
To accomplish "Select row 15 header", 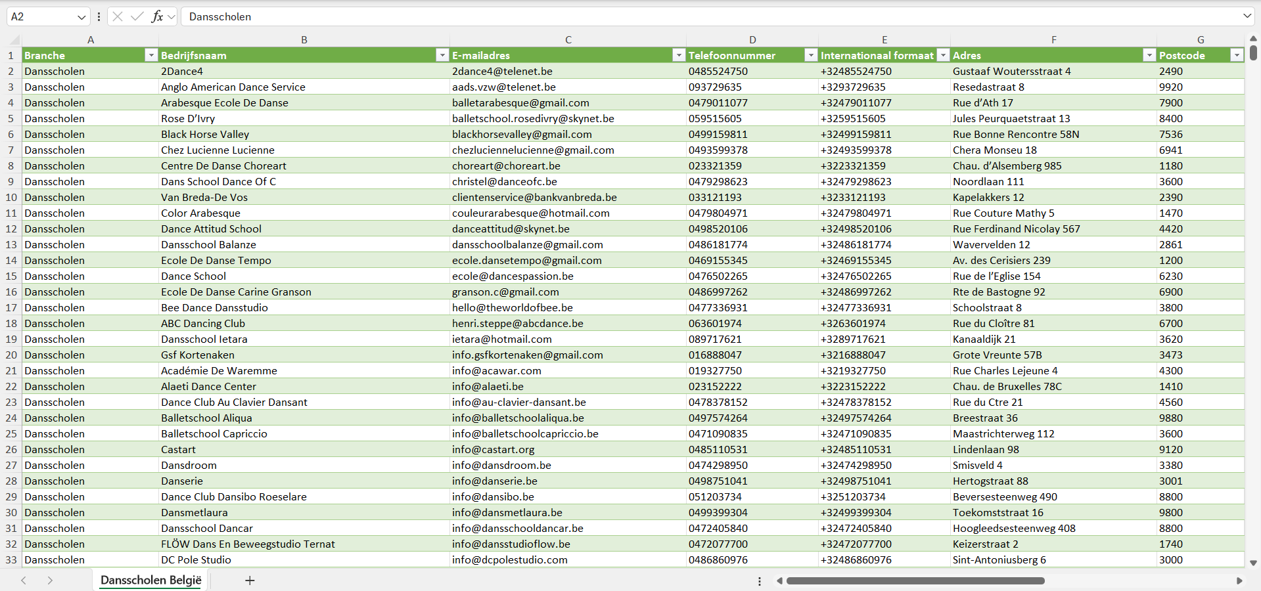I will pos(11,276).
